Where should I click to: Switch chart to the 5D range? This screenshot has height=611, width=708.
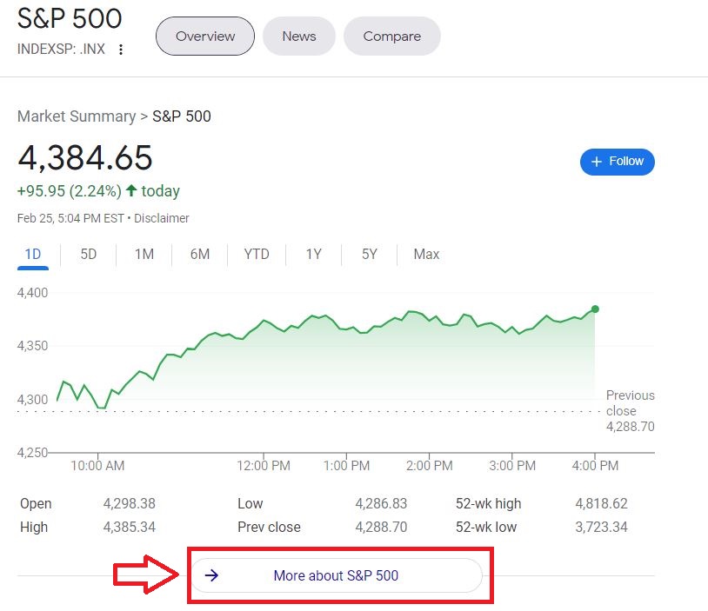pos(88,254)
